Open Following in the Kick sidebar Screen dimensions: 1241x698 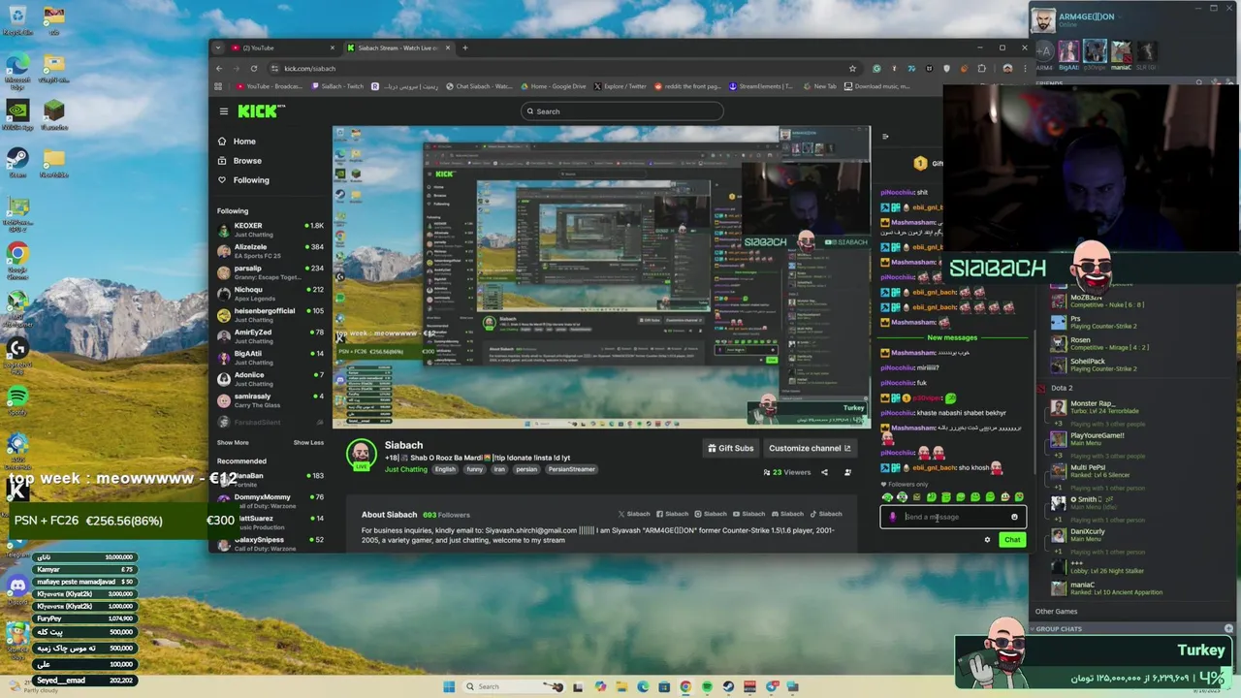[243, 180]
